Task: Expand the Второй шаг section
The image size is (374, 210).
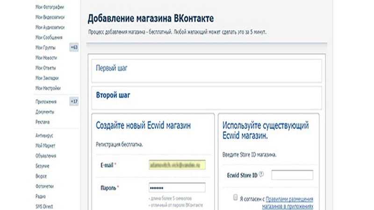Action: 207,98
